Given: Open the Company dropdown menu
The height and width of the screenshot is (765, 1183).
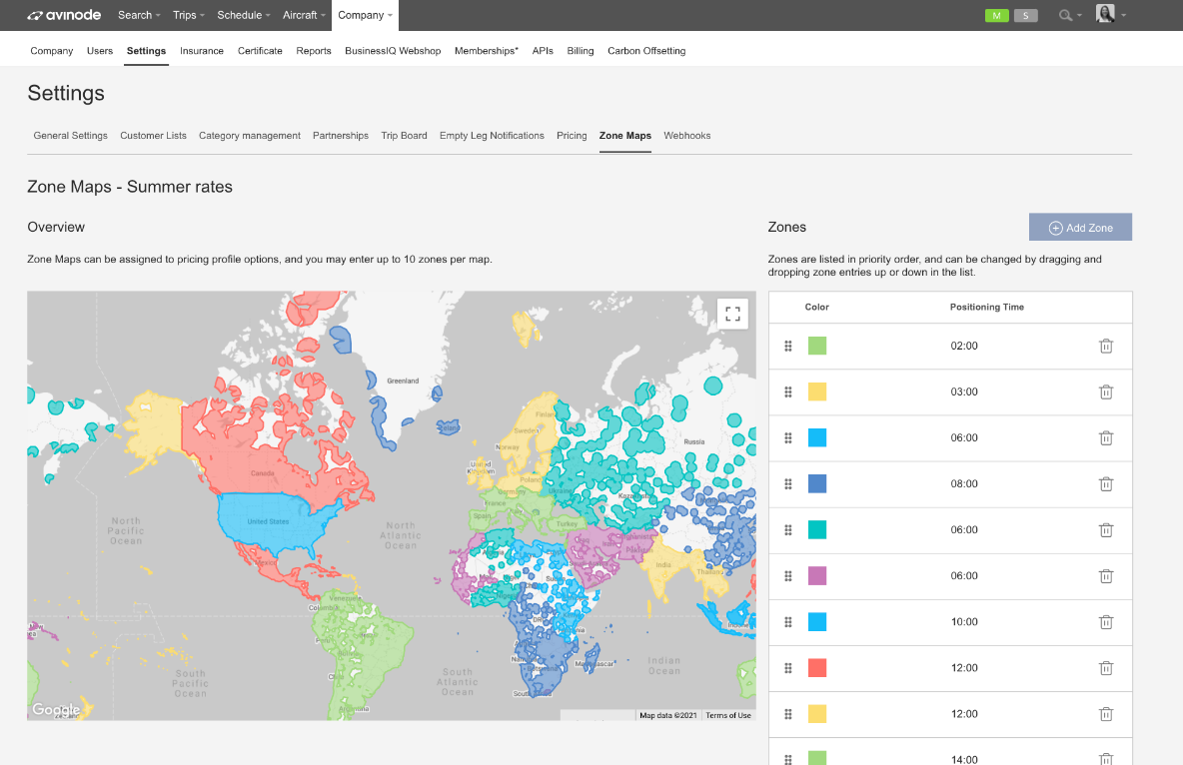Looking at the screenshot, I should coord(365,15).
